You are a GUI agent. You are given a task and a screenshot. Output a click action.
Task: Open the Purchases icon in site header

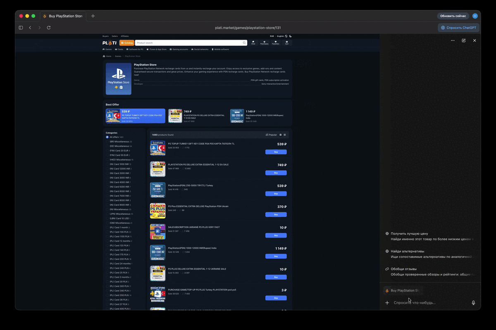pyautogui.click(x=265, y=42)
